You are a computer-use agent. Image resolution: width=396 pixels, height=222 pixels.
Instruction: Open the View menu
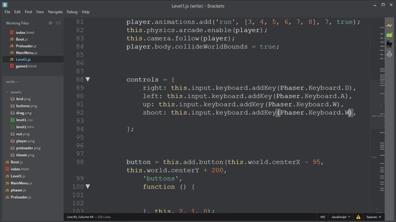[x=40, y=12]
